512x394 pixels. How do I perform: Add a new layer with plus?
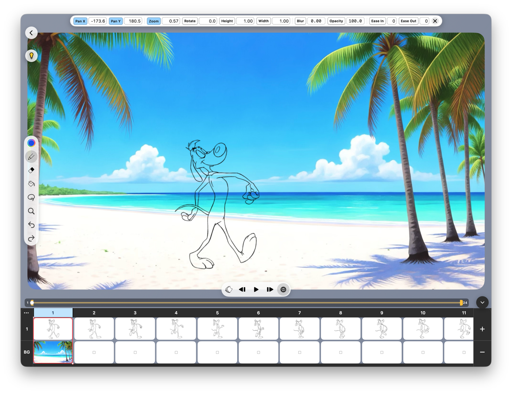tap(482, 329)
